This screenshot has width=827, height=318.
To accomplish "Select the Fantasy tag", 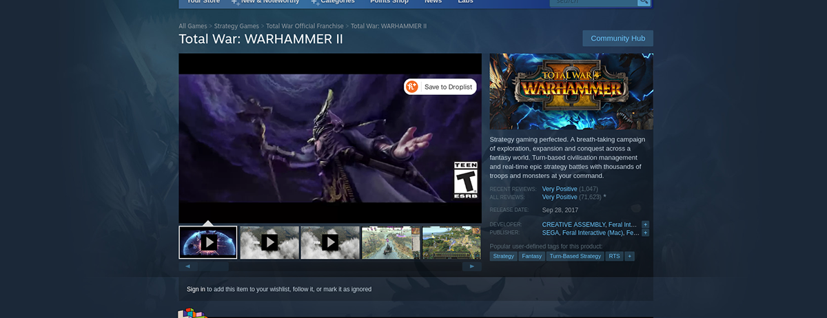I will [x=531, y=256].
